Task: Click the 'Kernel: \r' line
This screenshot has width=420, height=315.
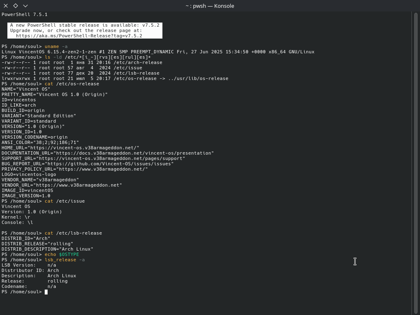Action: (16, 217)
